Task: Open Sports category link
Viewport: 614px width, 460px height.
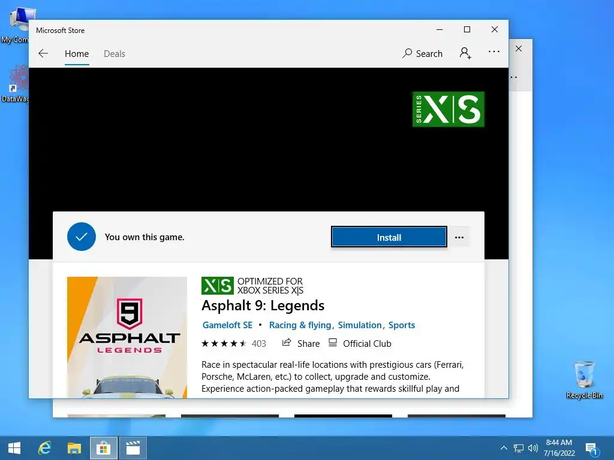Action: tap(401, 325)
